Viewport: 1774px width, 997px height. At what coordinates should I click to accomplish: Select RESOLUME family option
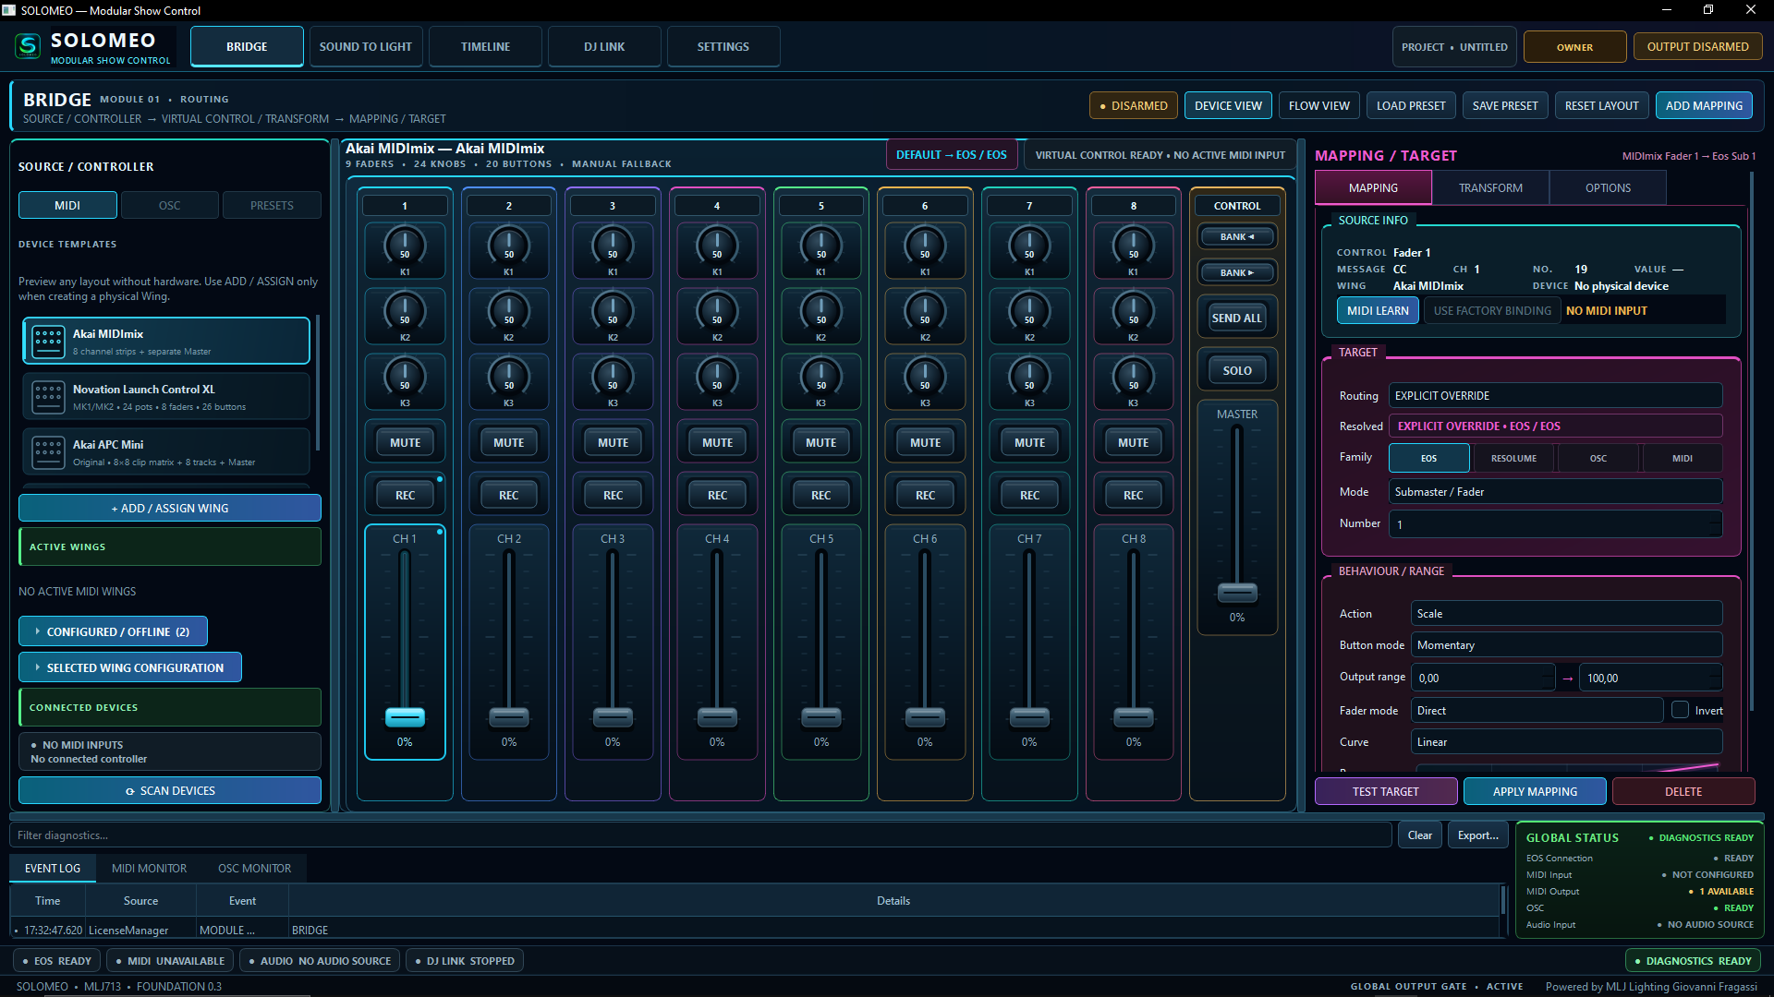coord(1513,458)
